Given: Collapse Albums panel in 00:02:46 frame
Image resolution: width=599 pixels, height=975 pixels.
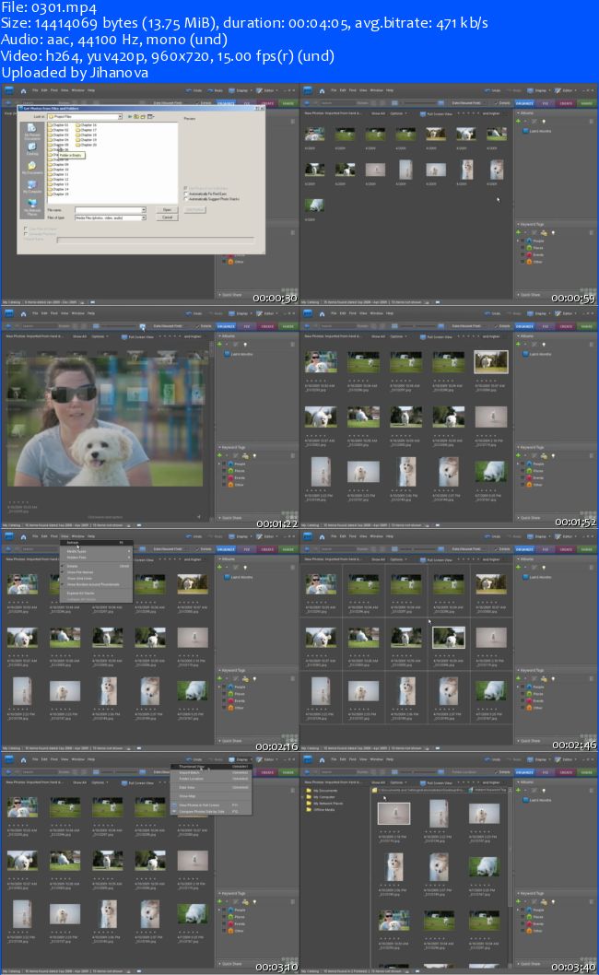Looking at the screenshot, I should coord(519,559).
